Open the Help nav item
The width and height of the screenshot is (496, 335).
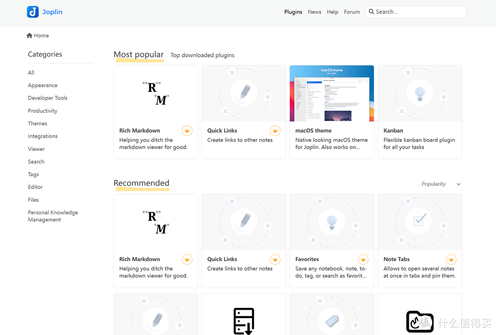point(333,11)
